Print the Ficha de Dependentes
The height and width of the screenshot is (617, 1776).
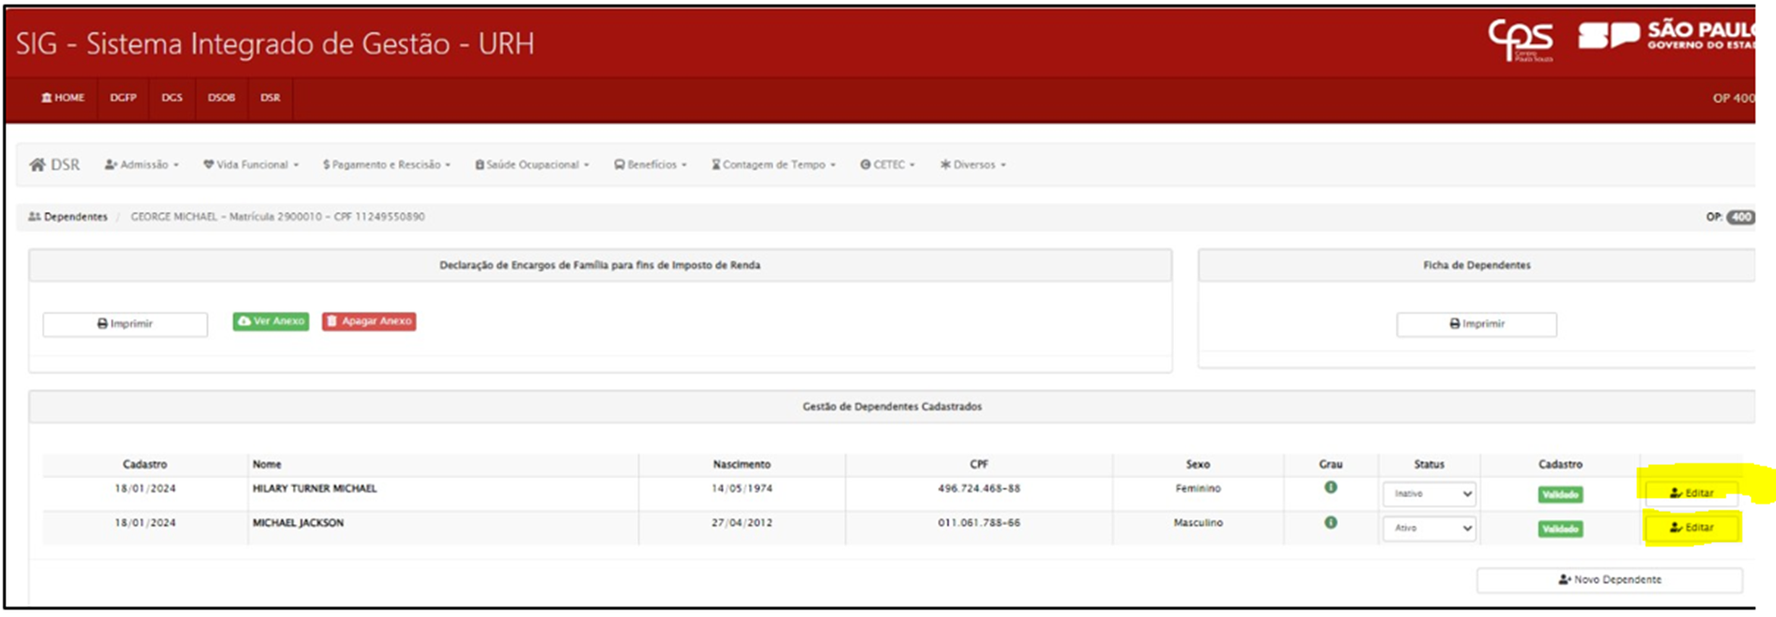click(1476, 324)
